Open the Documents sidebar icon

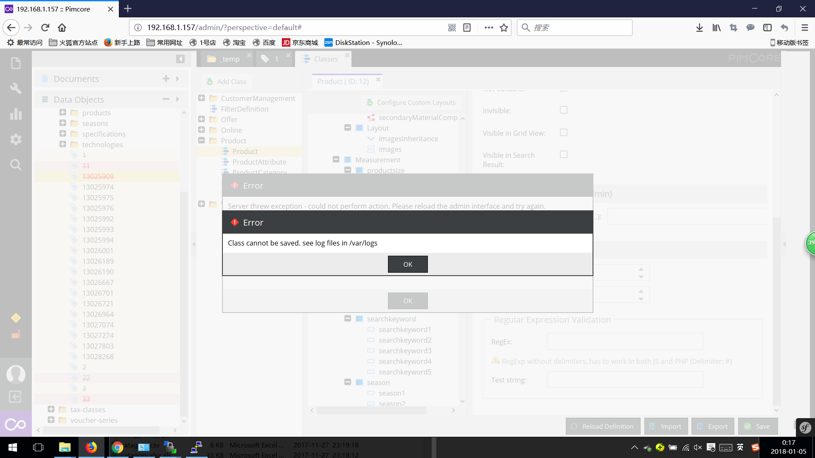pos(16,63)
